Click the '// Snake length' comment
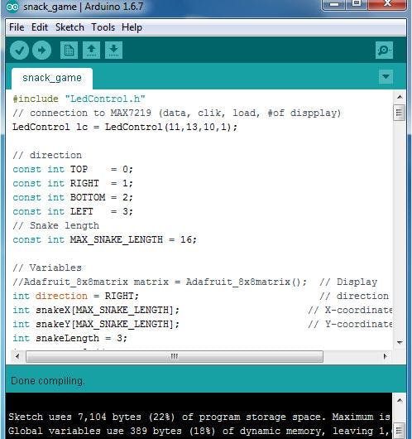 click(56, 225)
